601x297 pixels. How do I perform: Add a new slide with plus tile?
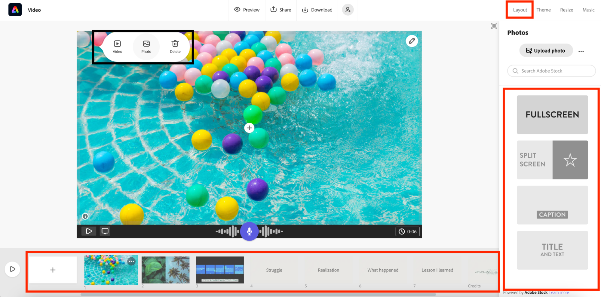(53, 270)
